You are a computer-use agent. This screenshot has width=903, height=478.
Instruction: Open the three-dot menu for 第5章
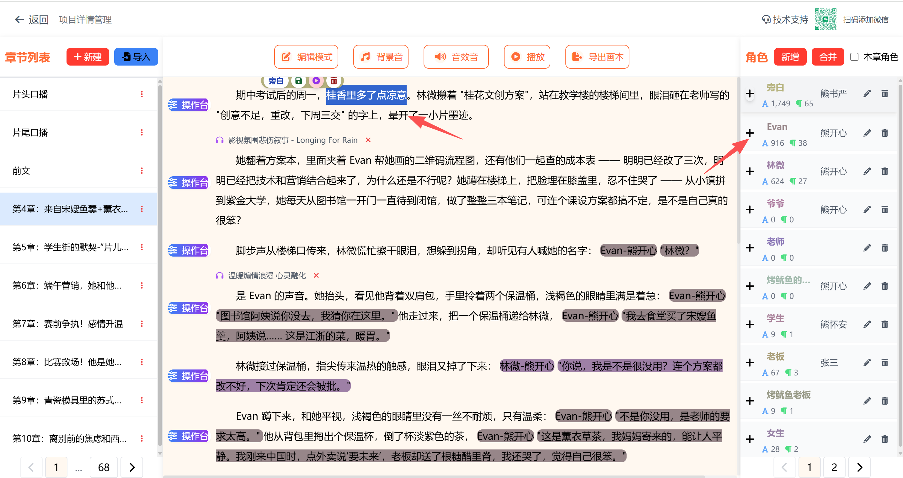[x=142, y=247]
